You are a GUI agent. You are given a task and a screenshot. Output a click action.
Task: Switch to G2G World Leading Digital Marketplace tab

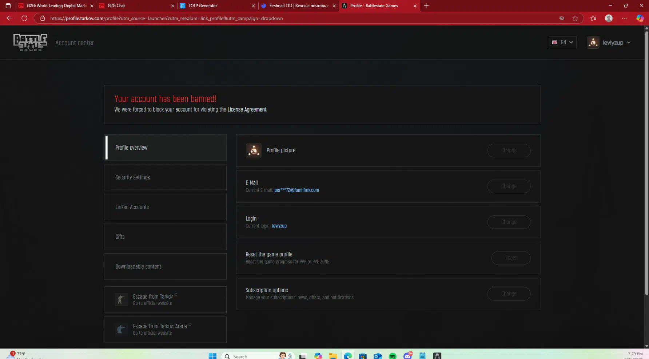[x=56, y=6]
